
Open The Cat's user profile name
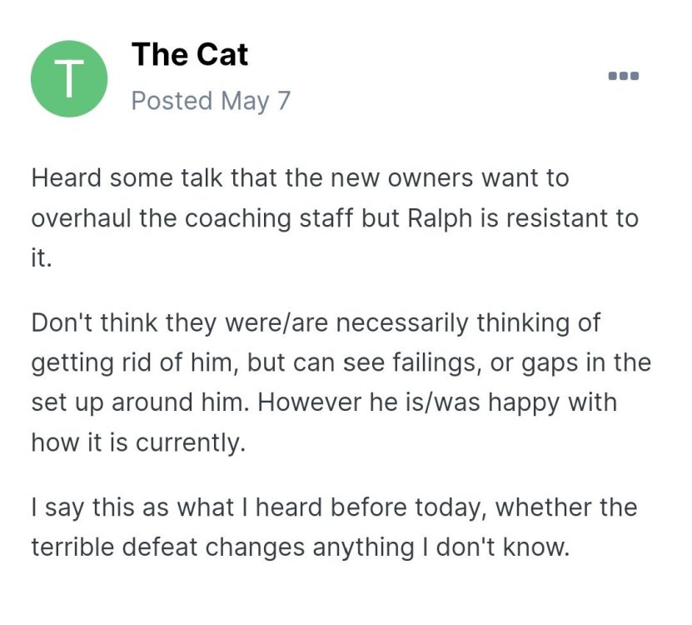pos(190,55)
